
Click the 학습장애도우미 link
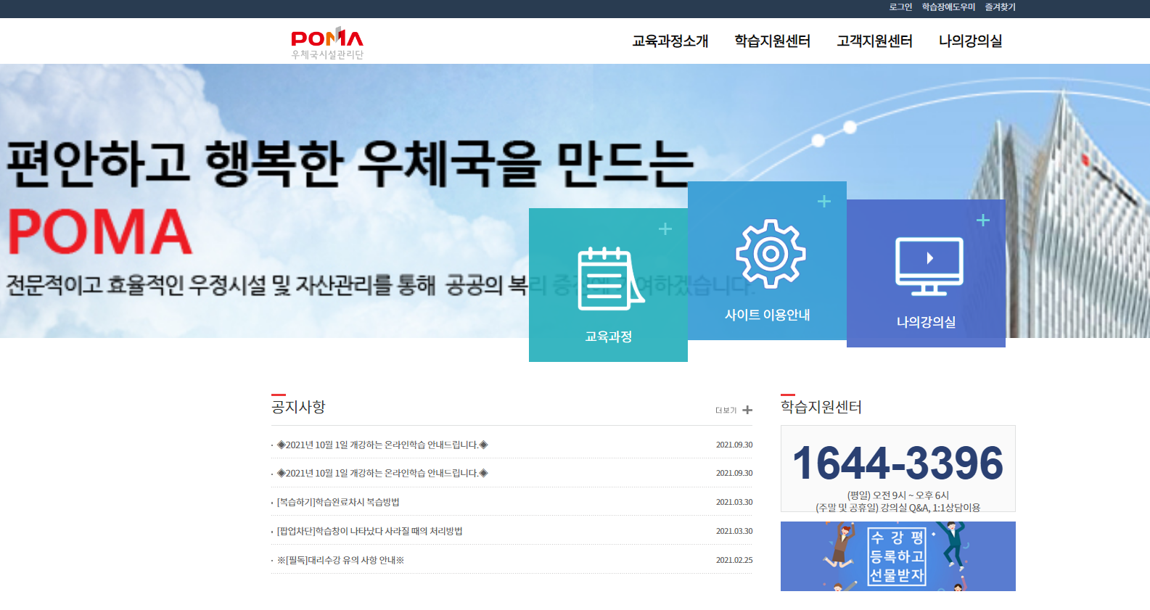coord(948,7)
